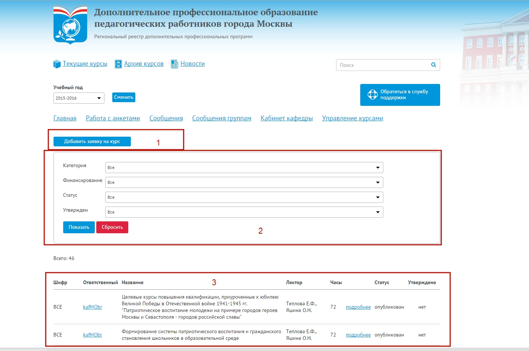Click the lifebuoy support icon
This screenshot has width=529, height=351.
[x=372, y=95]
